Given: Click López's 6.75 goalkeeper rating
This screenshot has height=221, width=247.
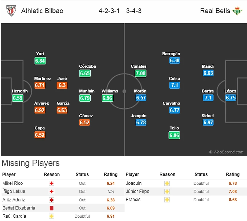Looking at the screenshot, I should click(x=230, y=98).
